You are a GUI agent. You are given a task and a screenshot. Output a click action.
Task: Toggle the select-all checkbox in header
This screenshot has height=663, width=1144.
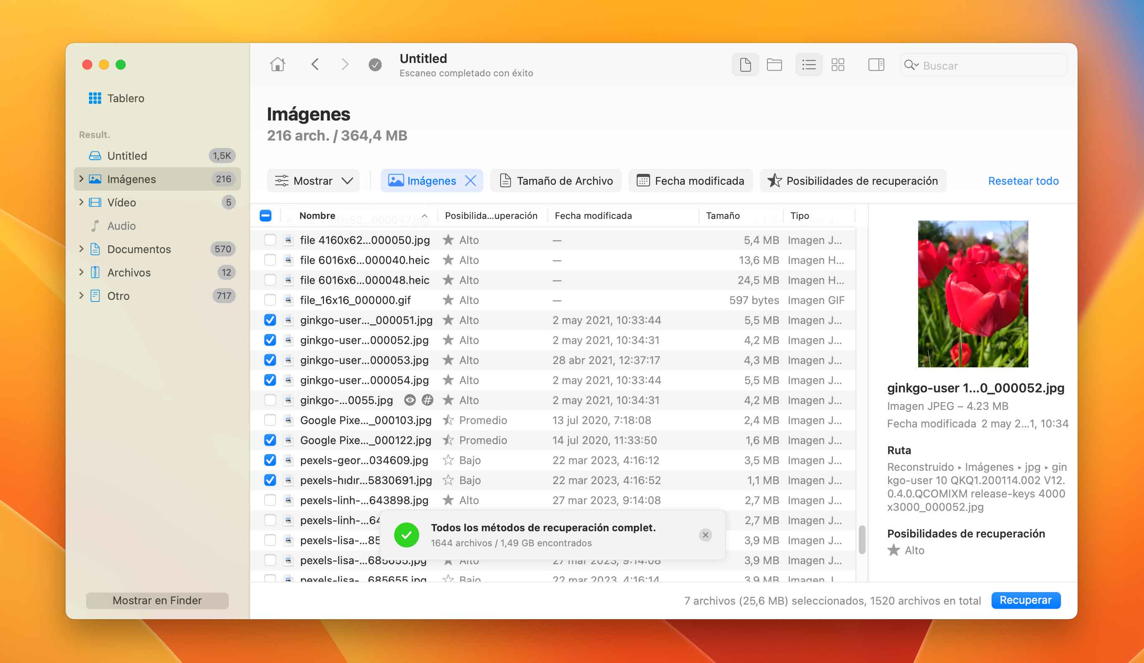tap(266, 216)
